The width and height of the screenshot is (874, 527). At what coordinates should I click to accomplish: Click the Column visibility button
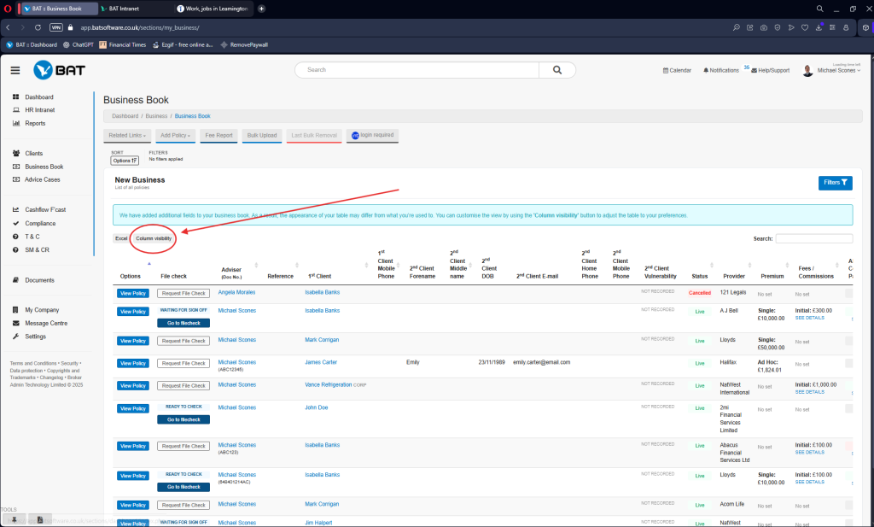(x=154, y=238)
